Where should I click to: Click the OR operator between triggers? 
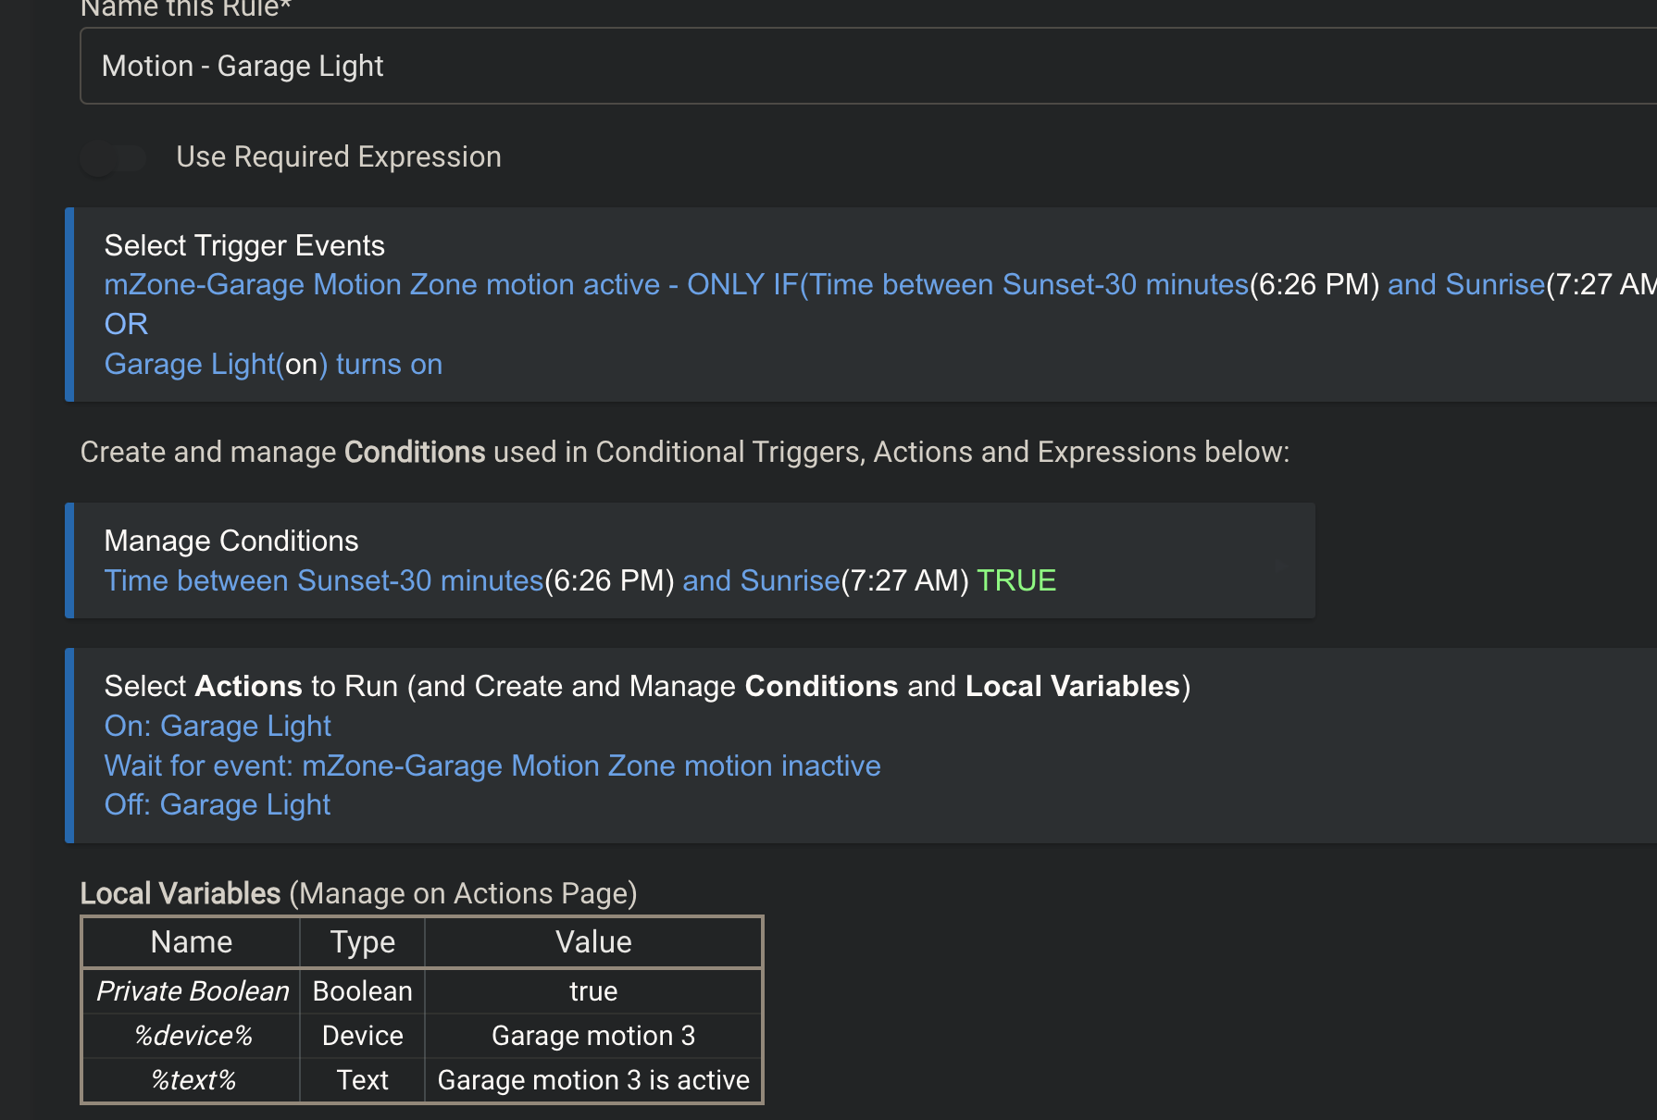(x=126, y=325)
